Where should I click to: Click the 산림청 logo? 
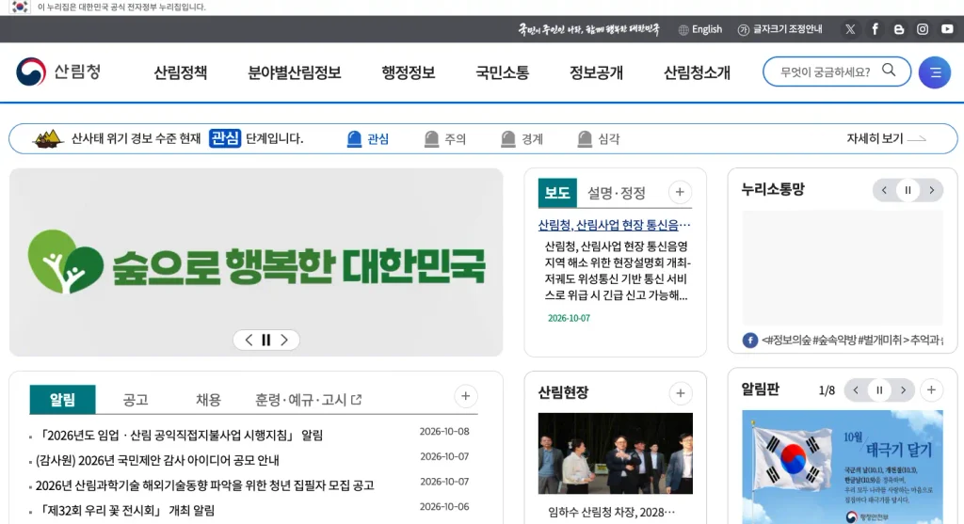click(58, 71)
